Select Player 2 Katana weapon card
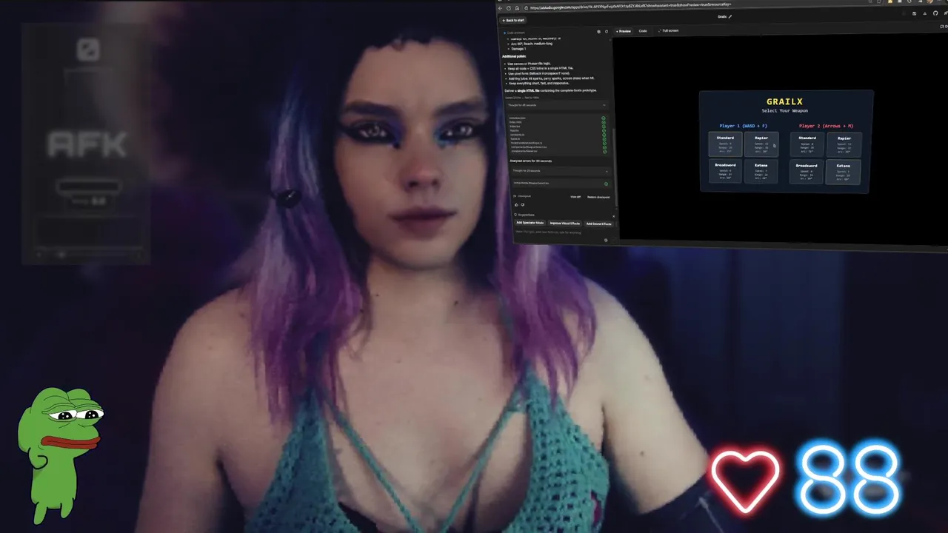Screen dimensions: 948x533 [x=844, y=172]
